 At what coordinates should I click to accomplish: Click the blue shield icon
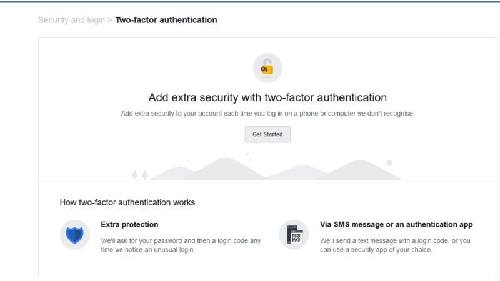(x=75, y=235)
